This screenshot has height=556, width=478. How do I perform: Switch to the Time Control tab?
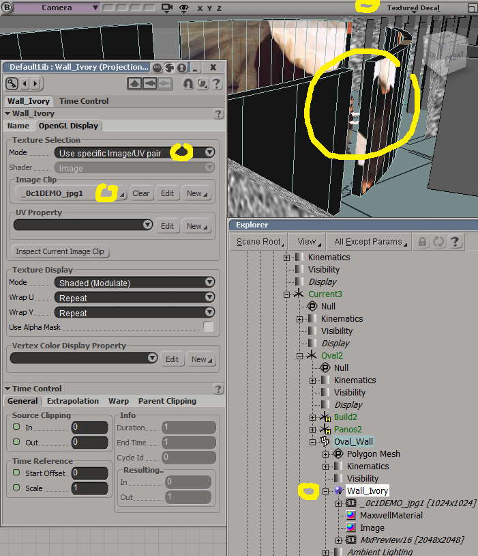click(x=84, y=101)
